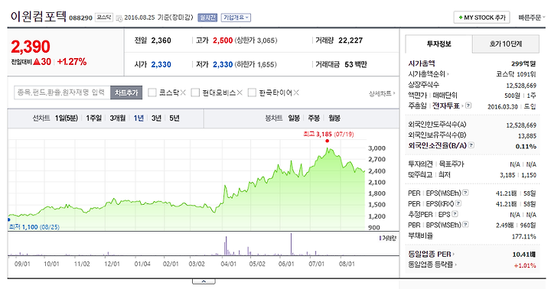Remove 한국타이어 with its X icon

(296, 93)
